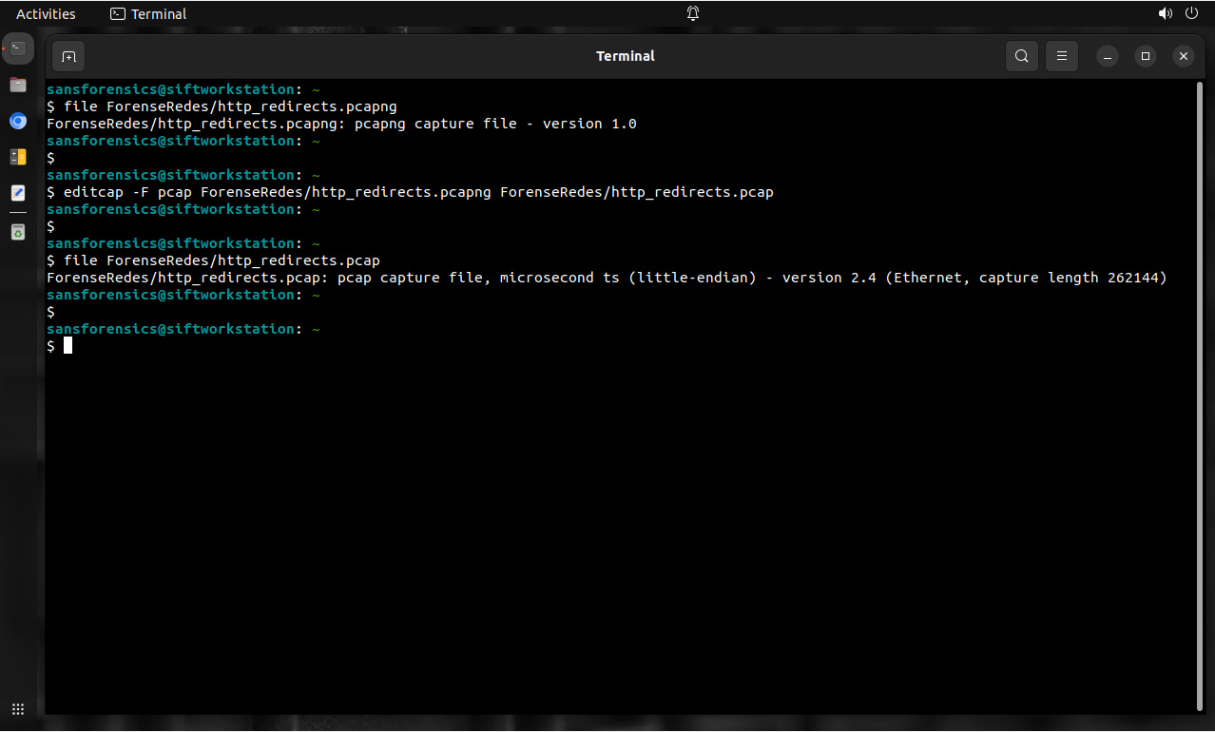1215x732 pixels.
Task: Select the Terminal icon in the dock
Action: coord(17,48)
